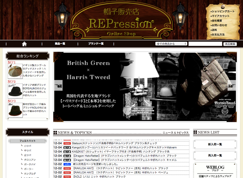This screenshot has width=243, height=178.
Task: Open 商品一覧 in the navigation bar
Action: (60, 44)
